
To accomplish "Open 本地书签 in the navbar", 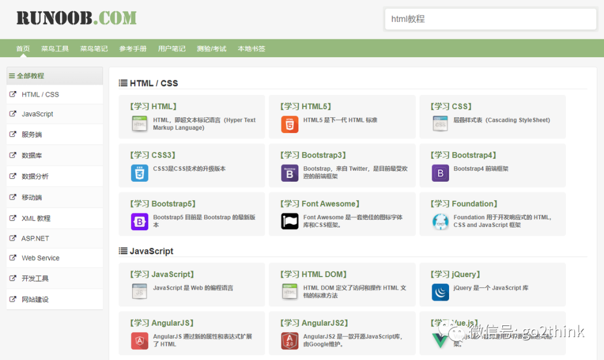I will 251,49.
